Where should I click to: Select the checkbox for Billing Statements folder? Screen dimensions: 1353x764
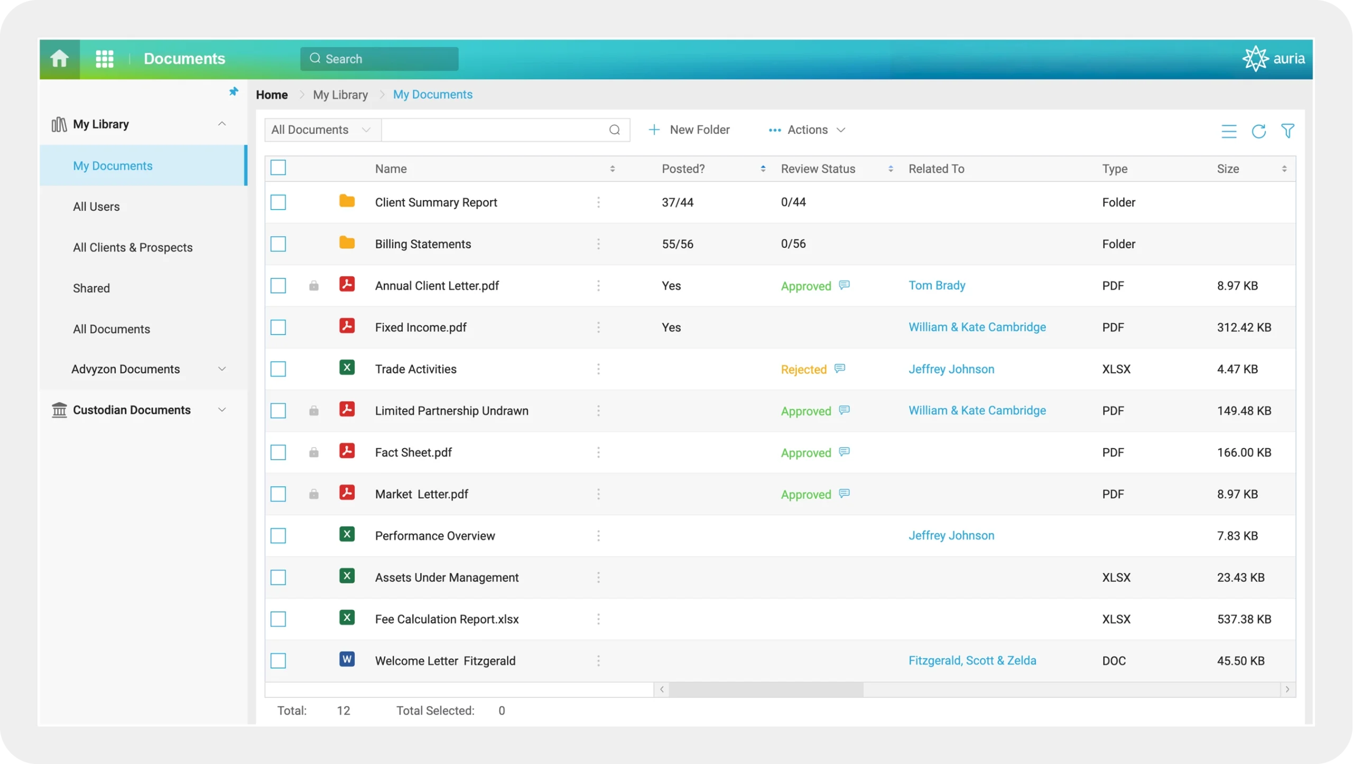279,244
